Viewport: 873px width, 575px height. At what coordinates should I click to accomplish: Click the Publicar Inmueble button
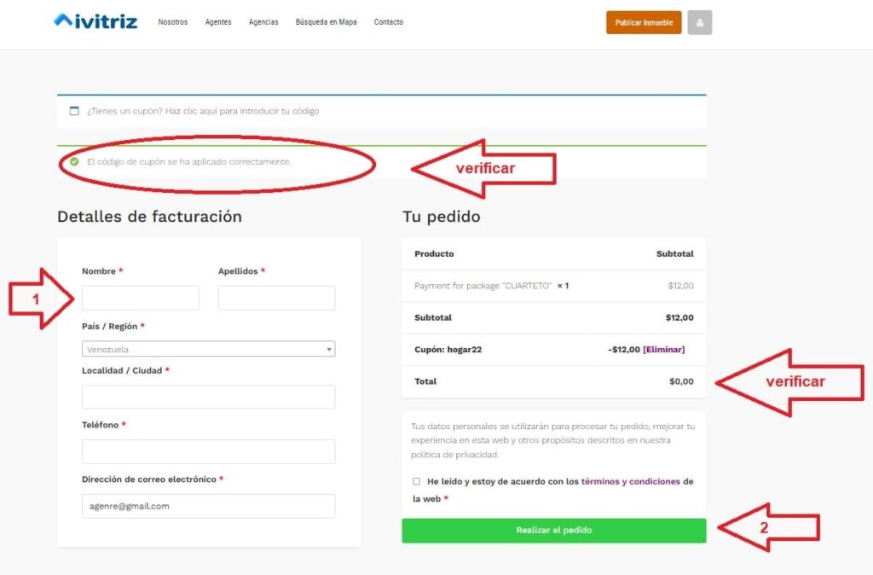click(644, 23)
